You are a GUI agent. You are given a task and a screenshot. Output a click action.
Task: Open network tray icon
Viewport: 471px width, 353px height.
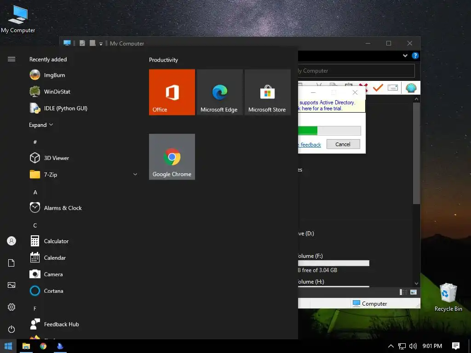[x=402, y=346]
